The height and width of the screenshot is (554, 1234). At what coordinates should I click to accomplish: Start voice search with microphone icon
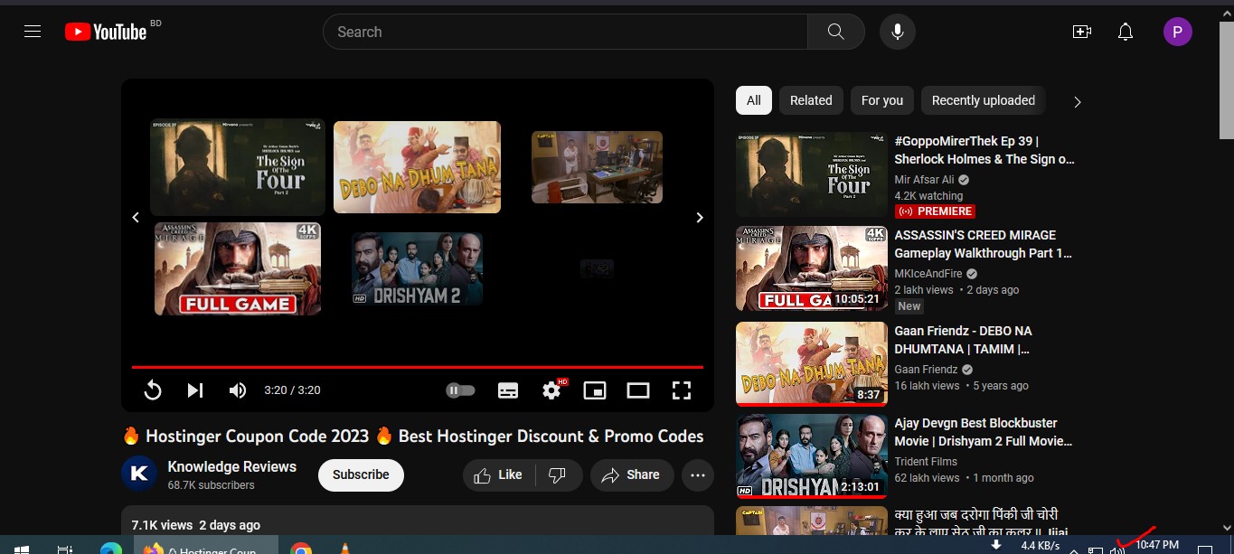click(x=898, y=32)
